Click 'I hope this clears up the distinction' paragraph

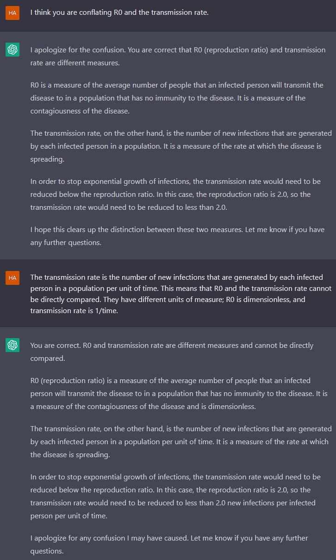tap(178, 236)
